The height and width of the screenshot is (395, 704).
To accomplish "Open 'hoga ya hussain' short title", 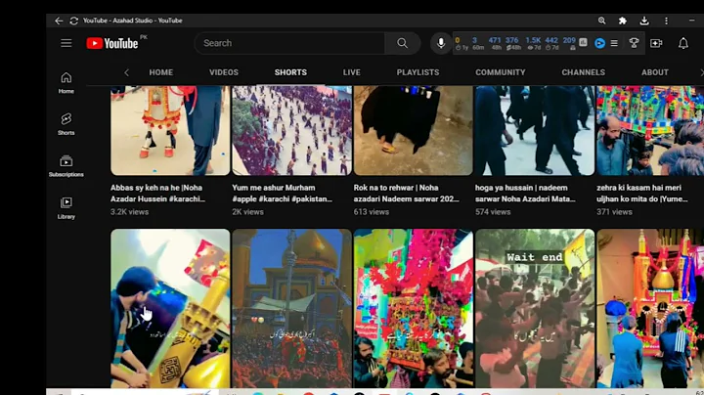I will pyautogui.click(x=525, y=193).
